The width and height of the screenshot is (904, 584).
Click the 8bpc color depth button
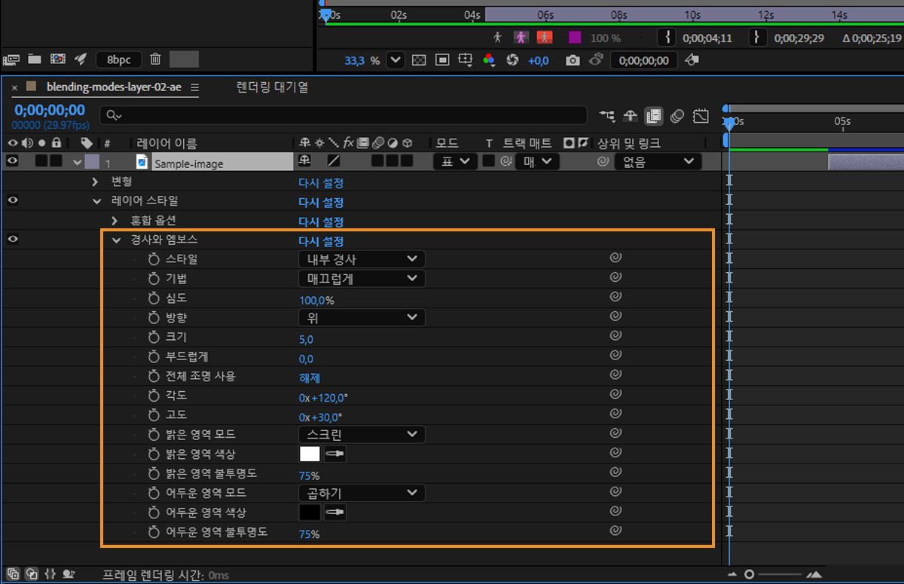pyautogui.click(x=119, y=60)
